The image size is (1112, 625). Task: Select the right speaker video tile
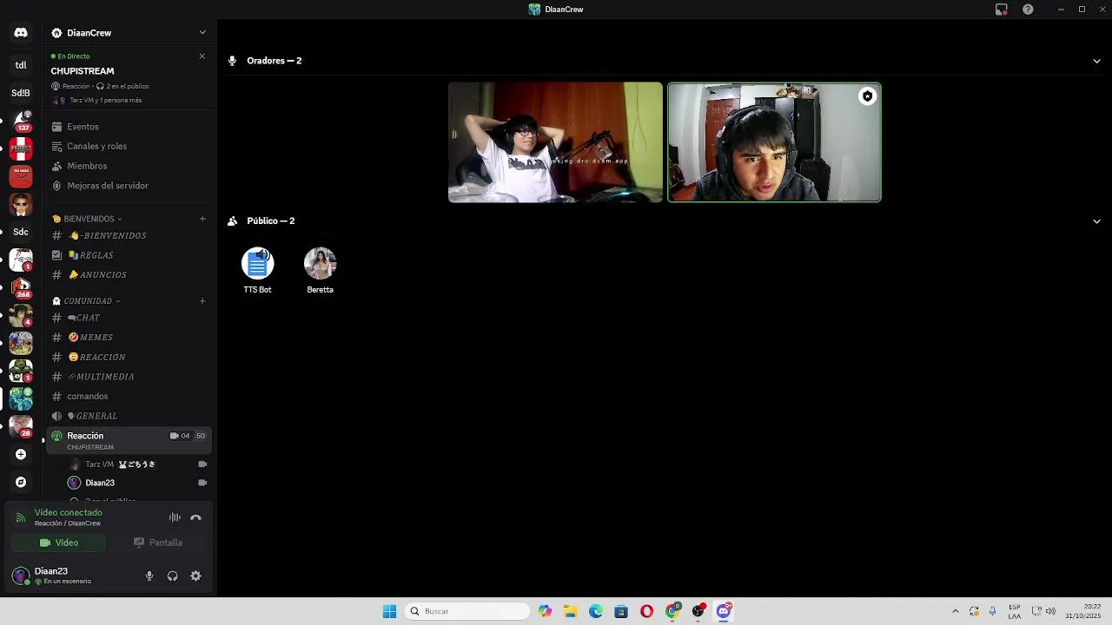(x=774, y=142)
